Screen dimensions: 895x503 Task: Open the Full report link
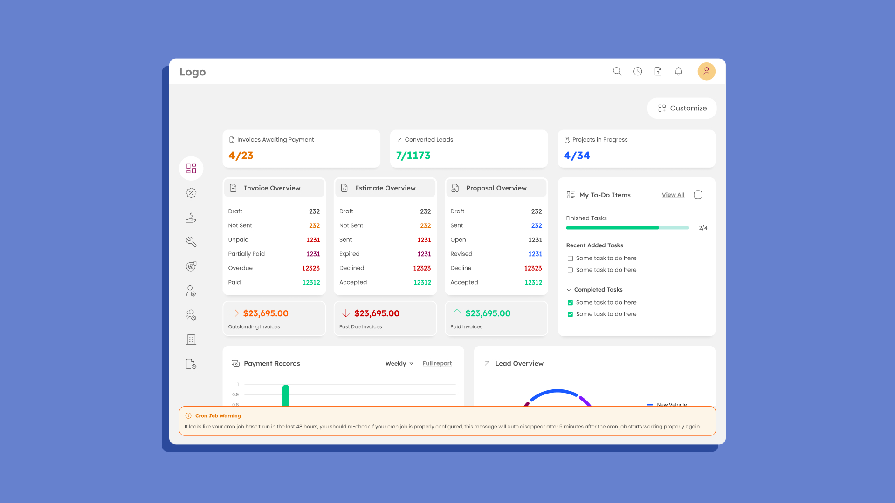[x=437, y=363]
